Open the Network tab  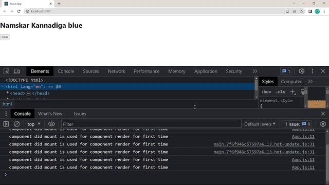tap(117, 71)
